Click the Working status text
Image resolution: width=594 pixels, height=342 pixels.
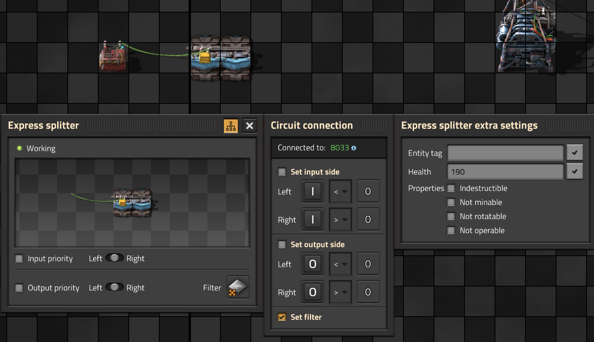(41, 148)
